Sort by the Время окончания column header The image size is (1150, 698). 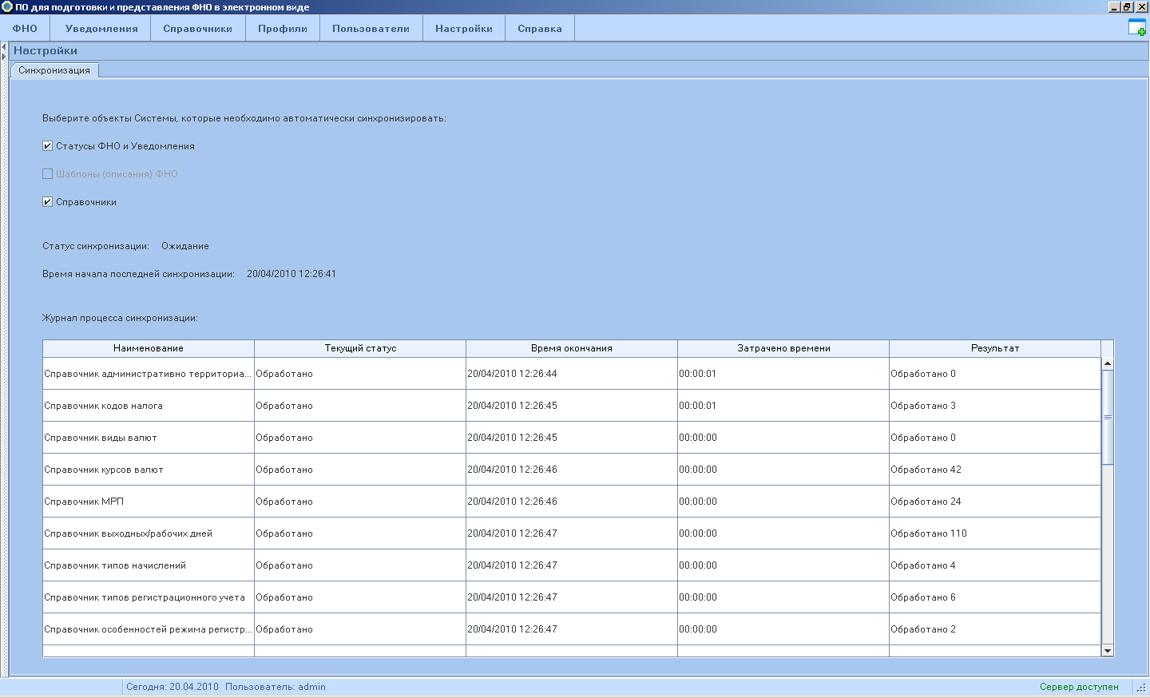[x=572, y=348]
